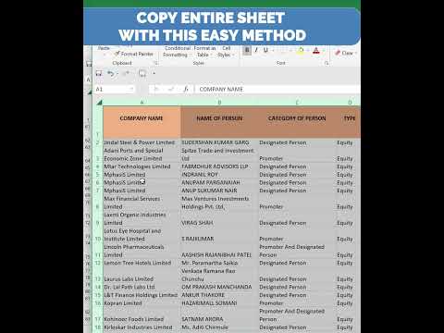Select column A header

tap(142, 102)
